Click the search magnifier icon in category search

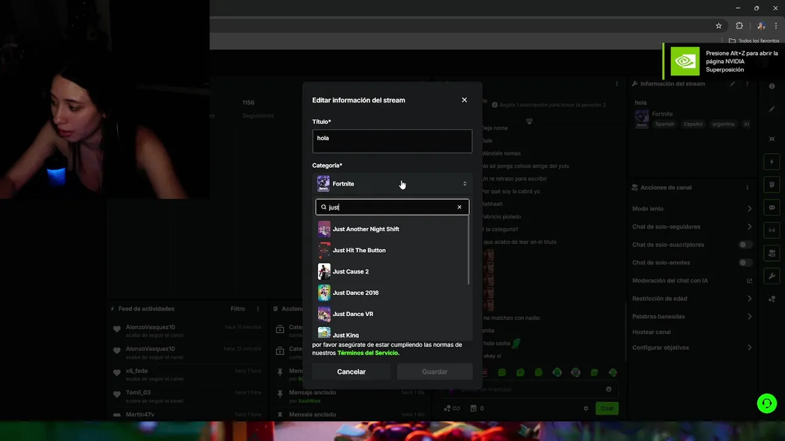click(324, 207)
